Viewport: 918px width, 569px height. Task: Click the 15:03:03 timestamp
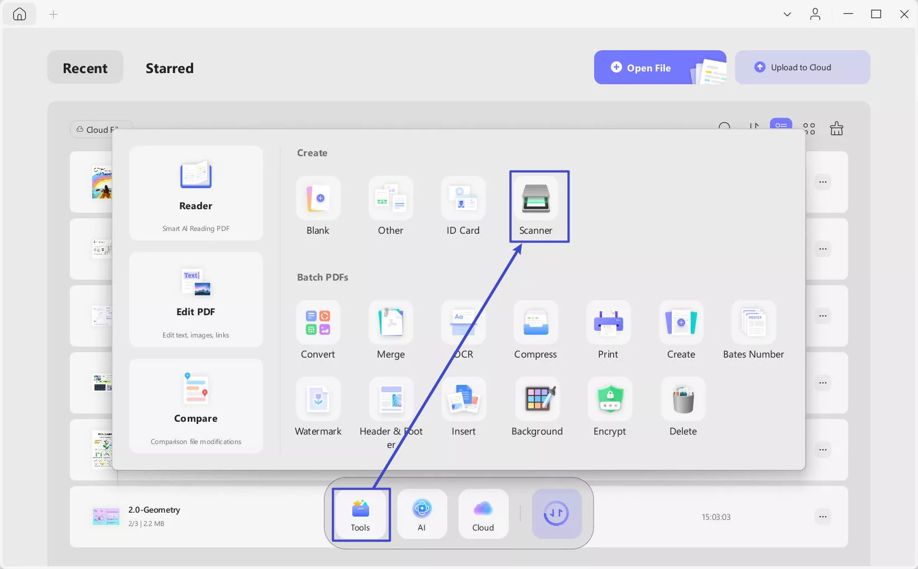(716, 517)
